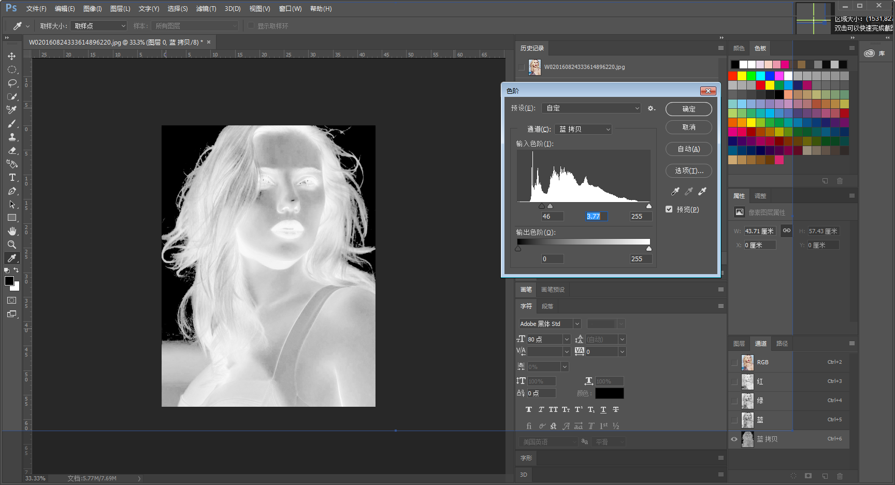Open the 滤镜 (Filter) menu
The image size is (895, 485).
206,9
